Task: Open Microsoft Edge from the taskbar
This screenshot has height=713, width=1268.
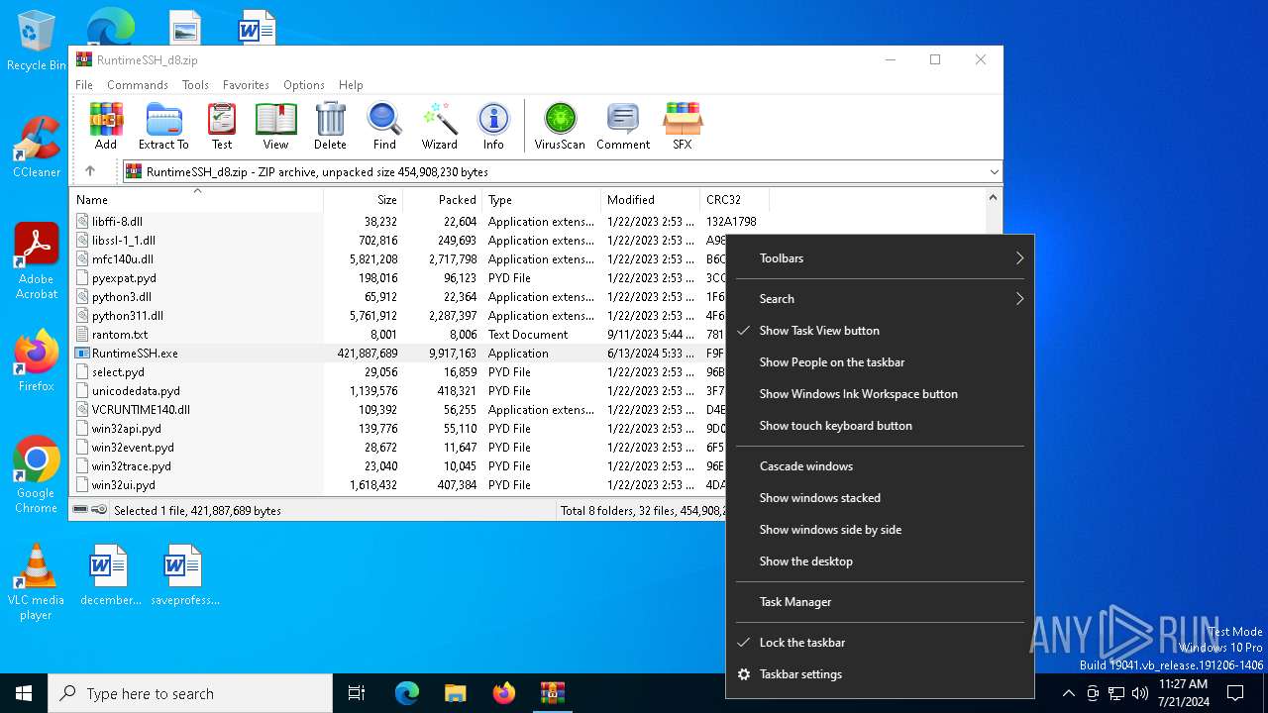Action: tap(407, 693)
